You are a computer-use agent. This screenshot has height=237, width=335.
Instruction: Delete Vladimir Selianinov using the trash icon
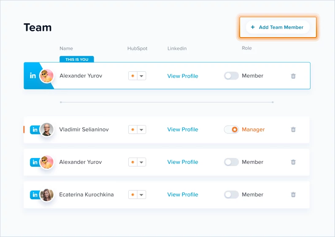point(293,129)
